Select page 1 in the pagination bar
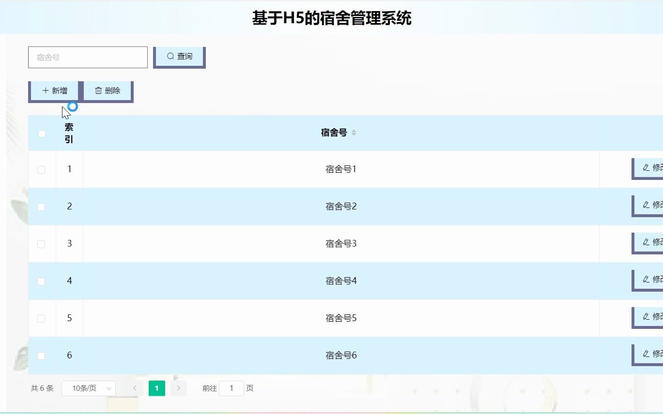Image resolution: width=663 pixels, height=414 pixels. [x=156, y=388]
